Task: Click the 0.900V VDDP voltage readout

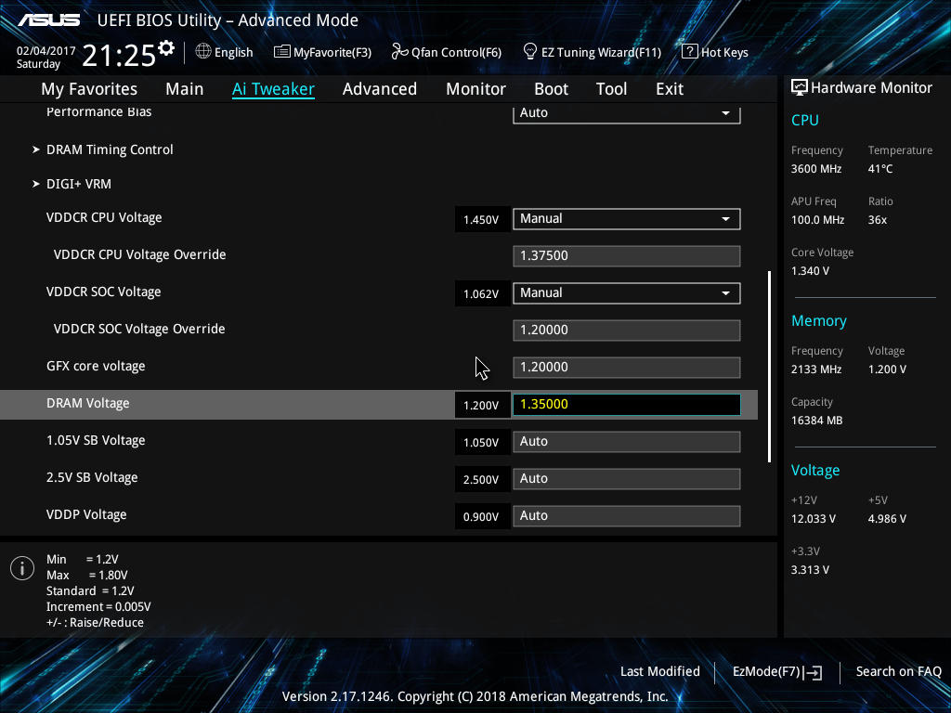Action: (481, 517)
